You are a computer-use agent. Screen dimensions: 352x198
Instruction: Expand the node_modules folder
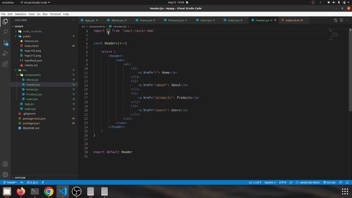pos(32,31)
